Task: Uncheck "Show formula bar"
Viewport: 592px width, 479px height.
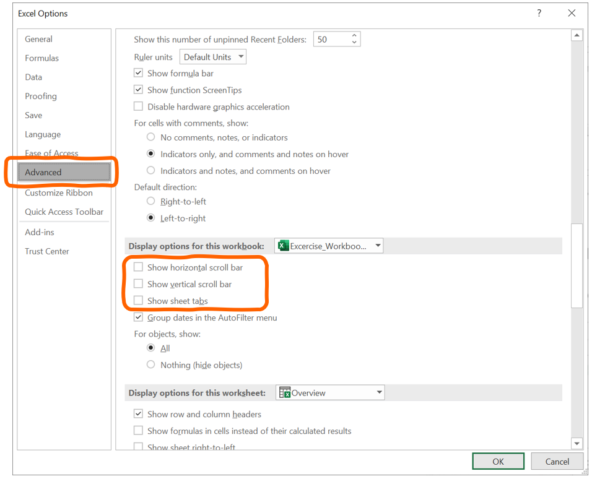Action: pyautogui.click(x=138, y=72)
